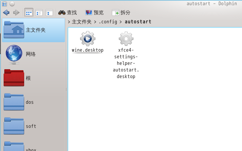Switch to columns view mode
The image size is (242, 151).
[49, 13]
